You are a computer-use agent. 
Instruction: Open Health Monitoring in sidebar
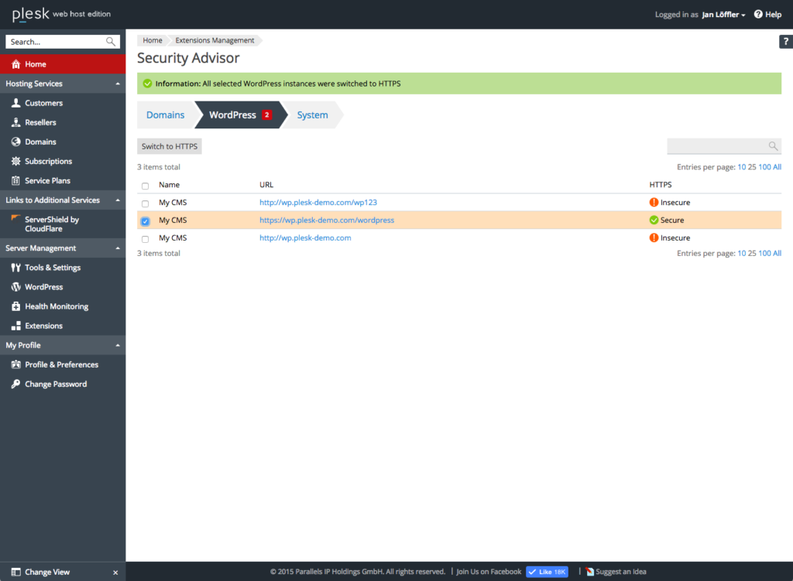click(x=57, y=306)
